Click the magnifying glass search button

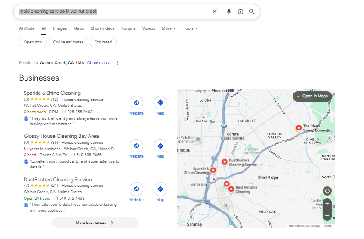coord(252,12)
